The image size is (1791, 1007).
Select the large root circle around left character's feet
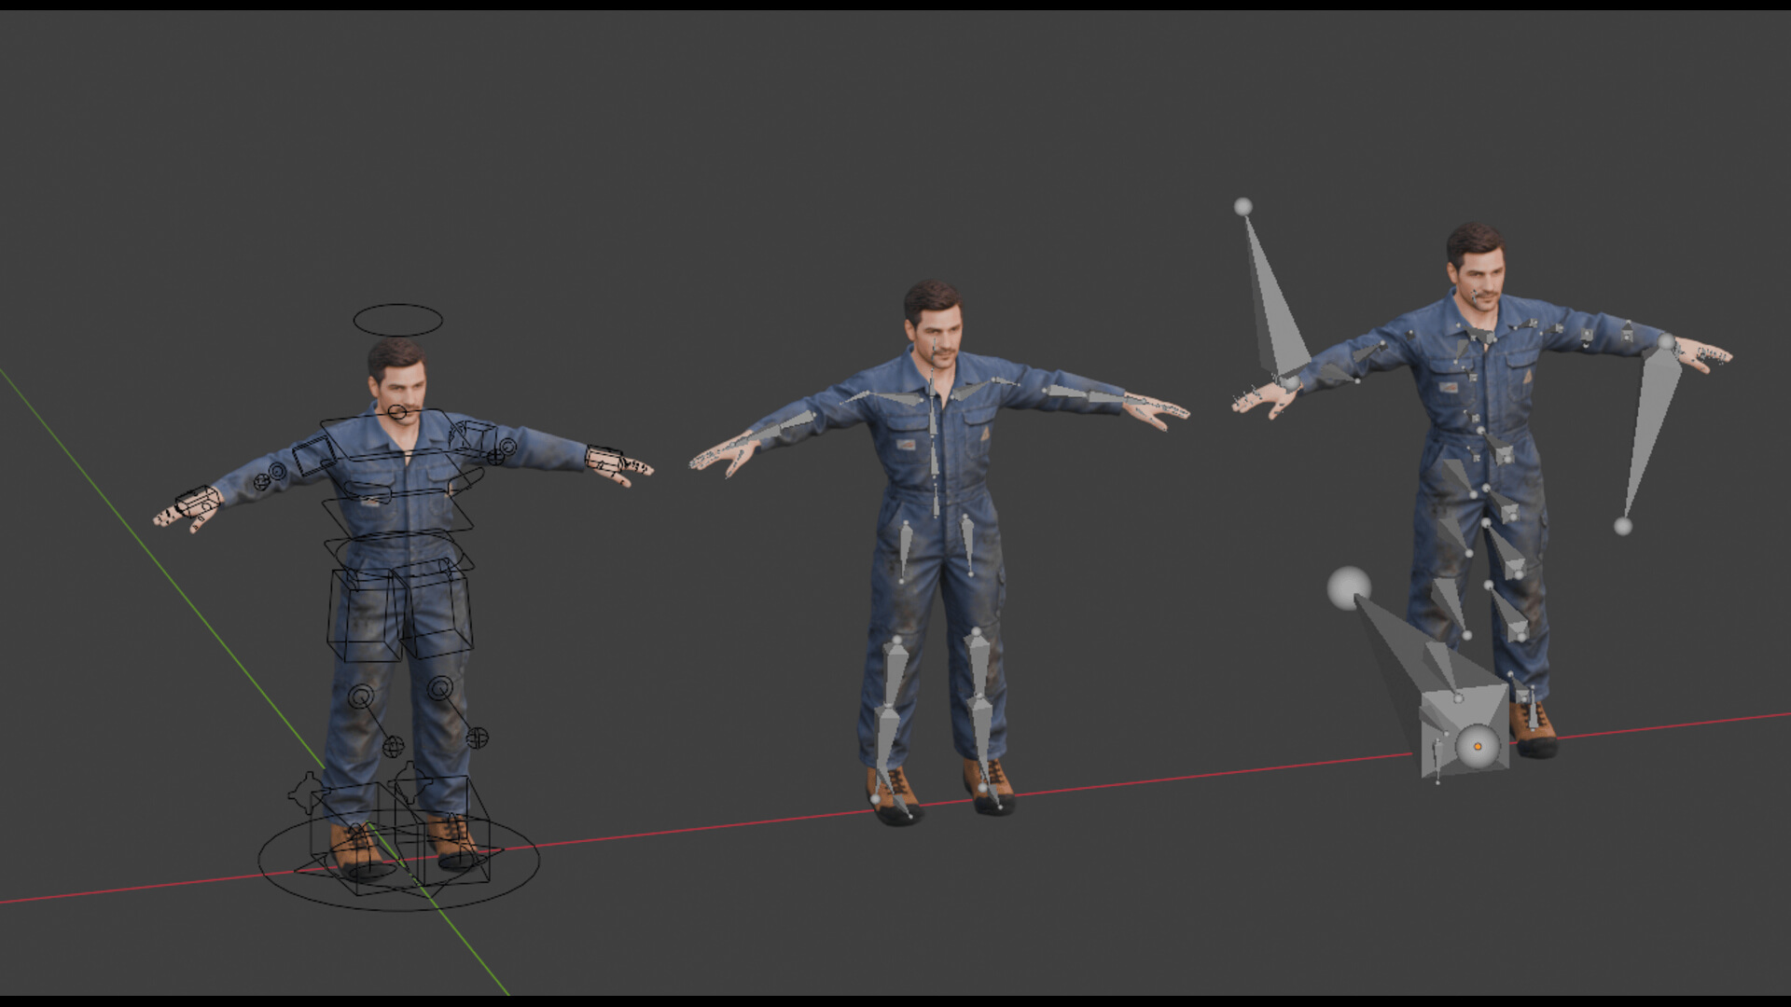398,860
